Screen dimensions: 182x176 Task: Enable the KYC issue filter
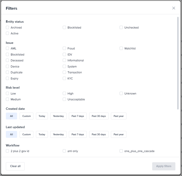64,78
